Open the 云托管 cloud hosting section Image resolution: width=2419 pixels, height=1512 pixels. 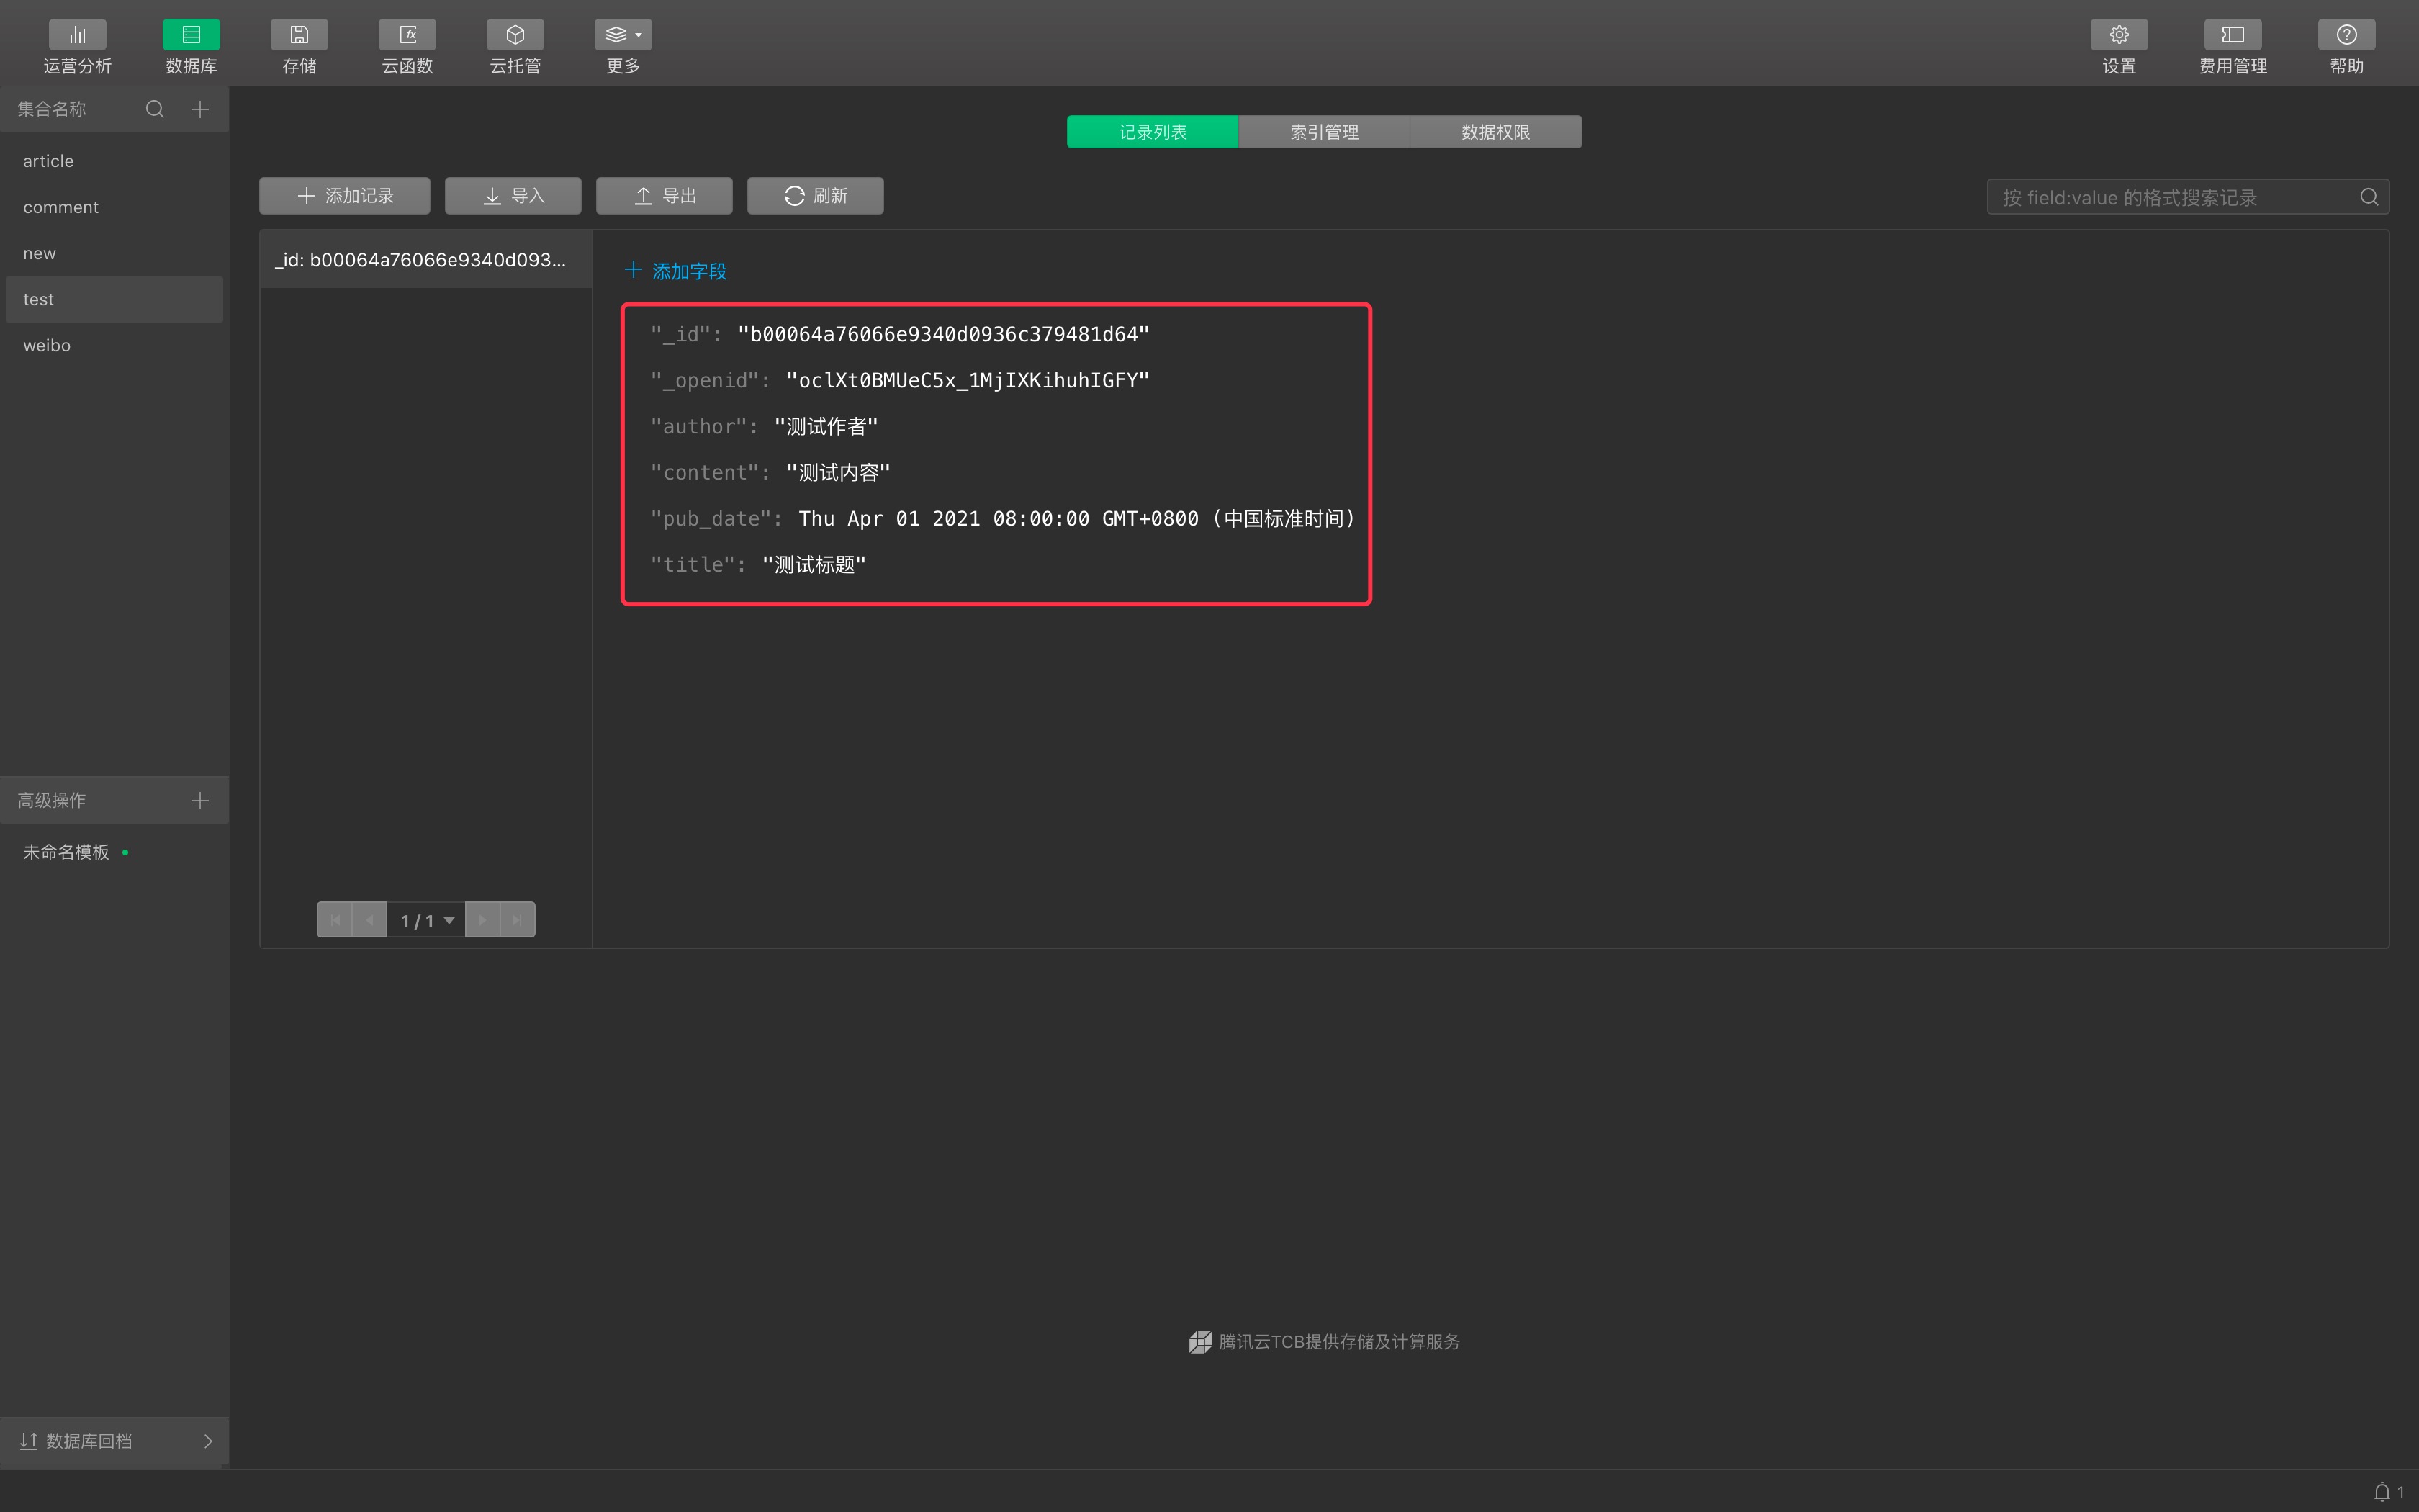point(515,47)
